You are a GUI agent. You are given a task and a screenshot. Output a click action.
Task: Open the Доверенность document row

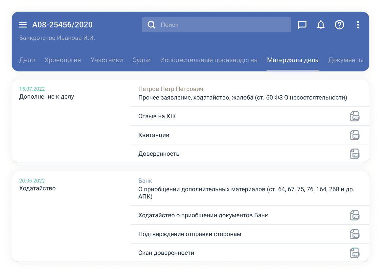click(250, 154)
